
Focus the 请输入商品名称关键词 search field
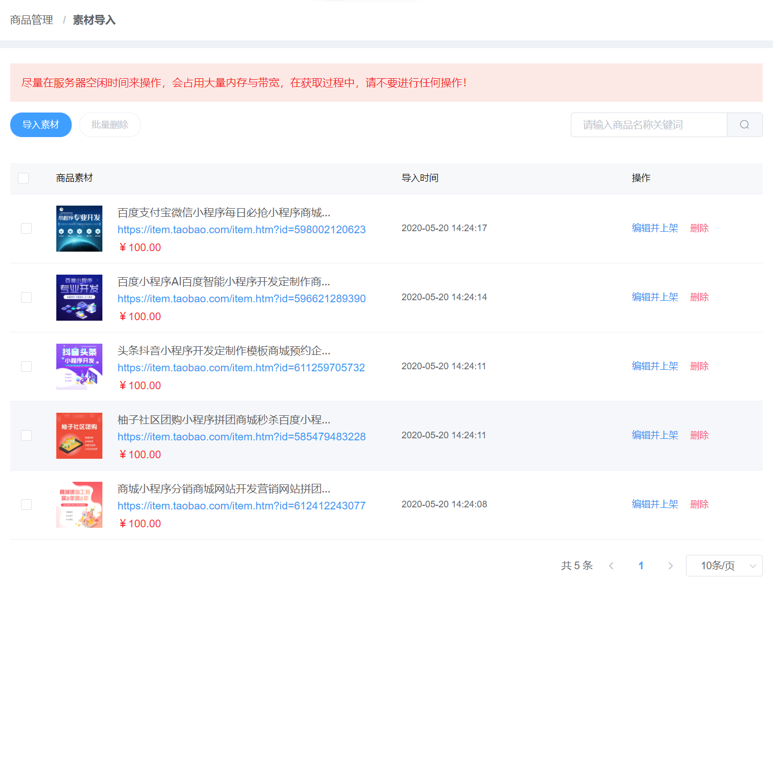pyautogui.click(x=649, y=125)
